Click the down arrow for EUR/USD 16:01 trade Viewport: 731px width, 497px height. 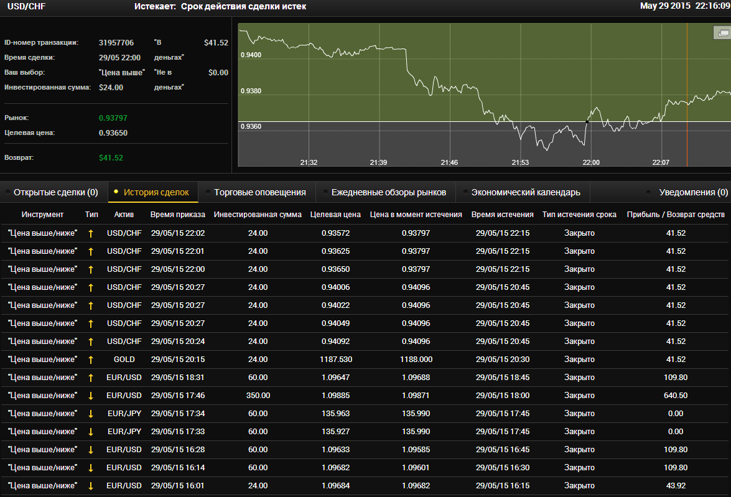(x=91, y=486)
